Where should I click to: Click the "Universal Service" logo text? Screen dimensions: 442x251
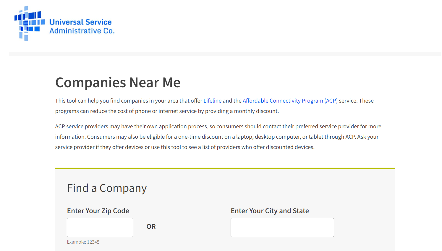tap(80, 22)
